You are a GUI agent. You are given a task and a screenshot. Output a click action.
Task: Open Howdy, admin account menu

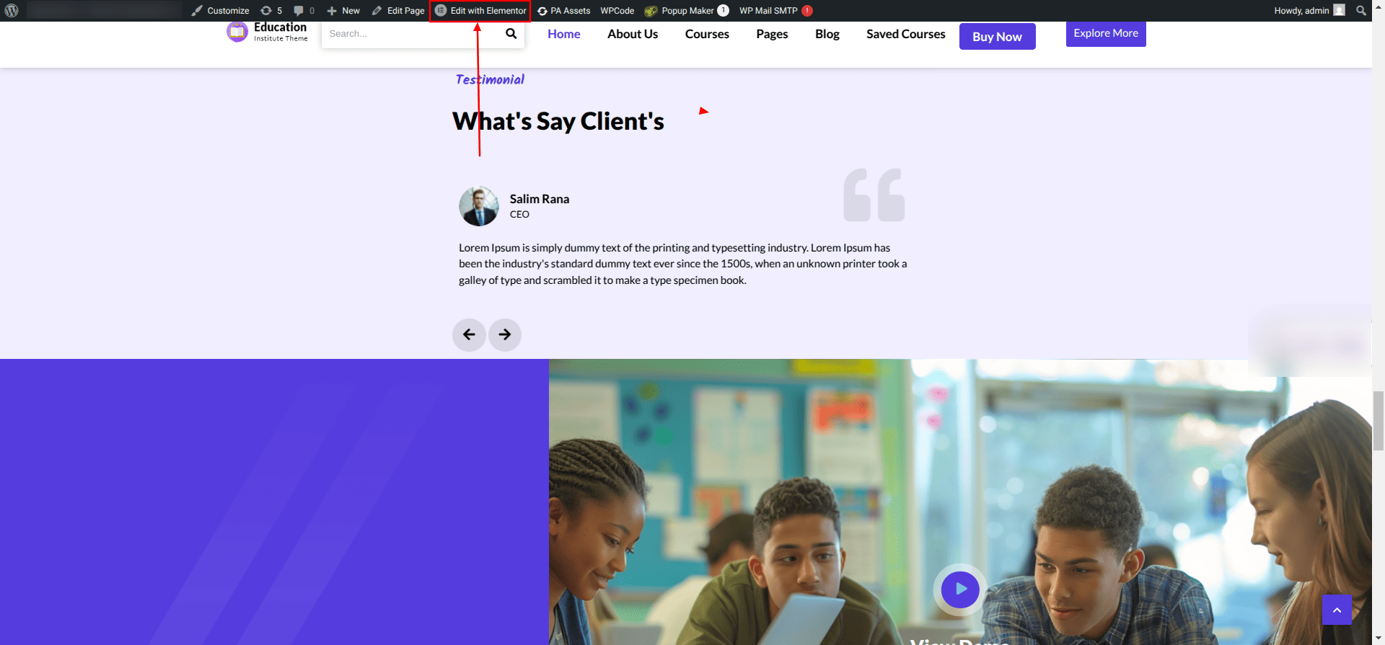click(1309, 11)
